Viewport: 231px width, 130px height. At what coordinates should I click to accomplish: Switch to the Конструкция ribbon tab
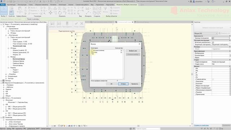coord(22,5)
